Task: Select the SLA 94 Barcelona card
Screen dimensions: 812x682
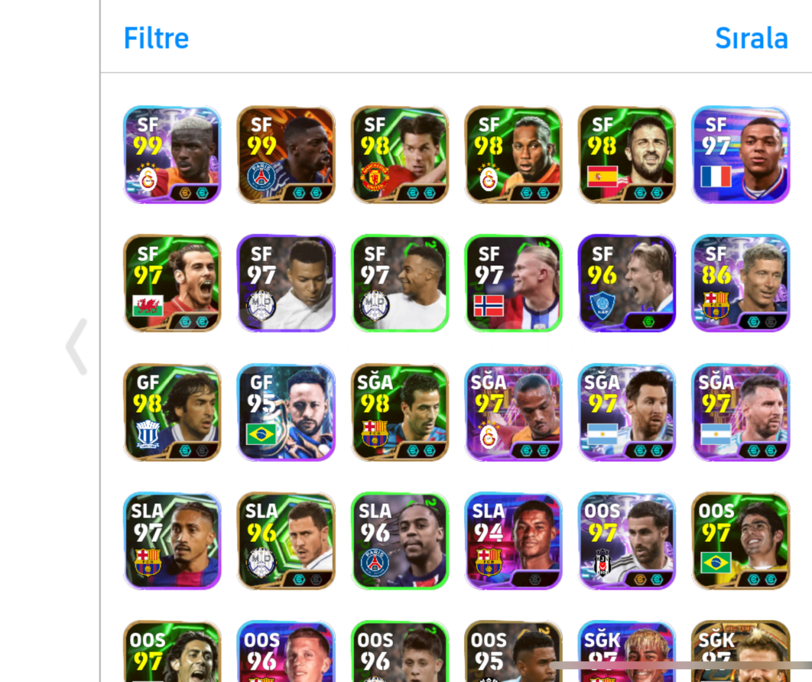Action: 513,541
